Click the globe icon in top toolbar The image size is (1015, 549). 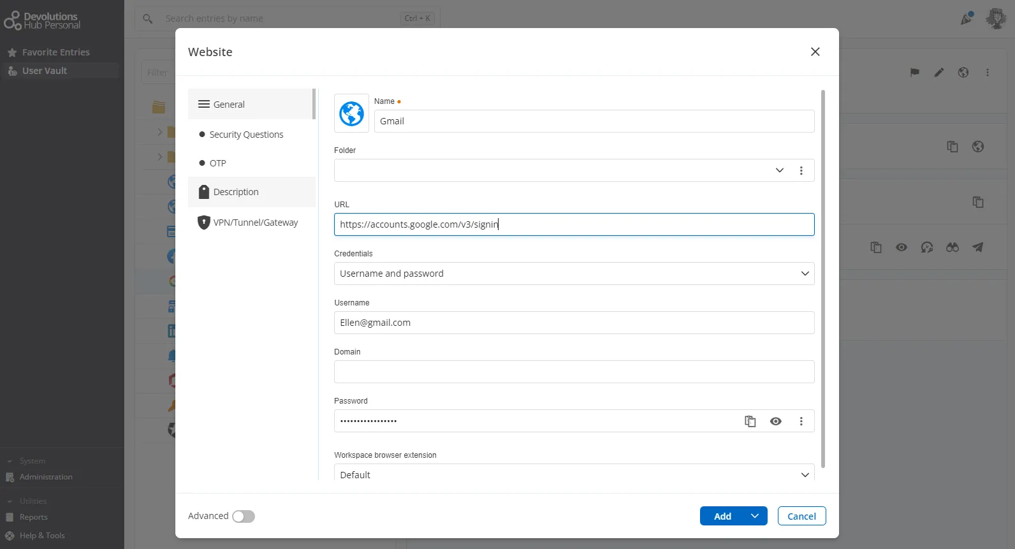pyautogui.click(x=963, y=73)
